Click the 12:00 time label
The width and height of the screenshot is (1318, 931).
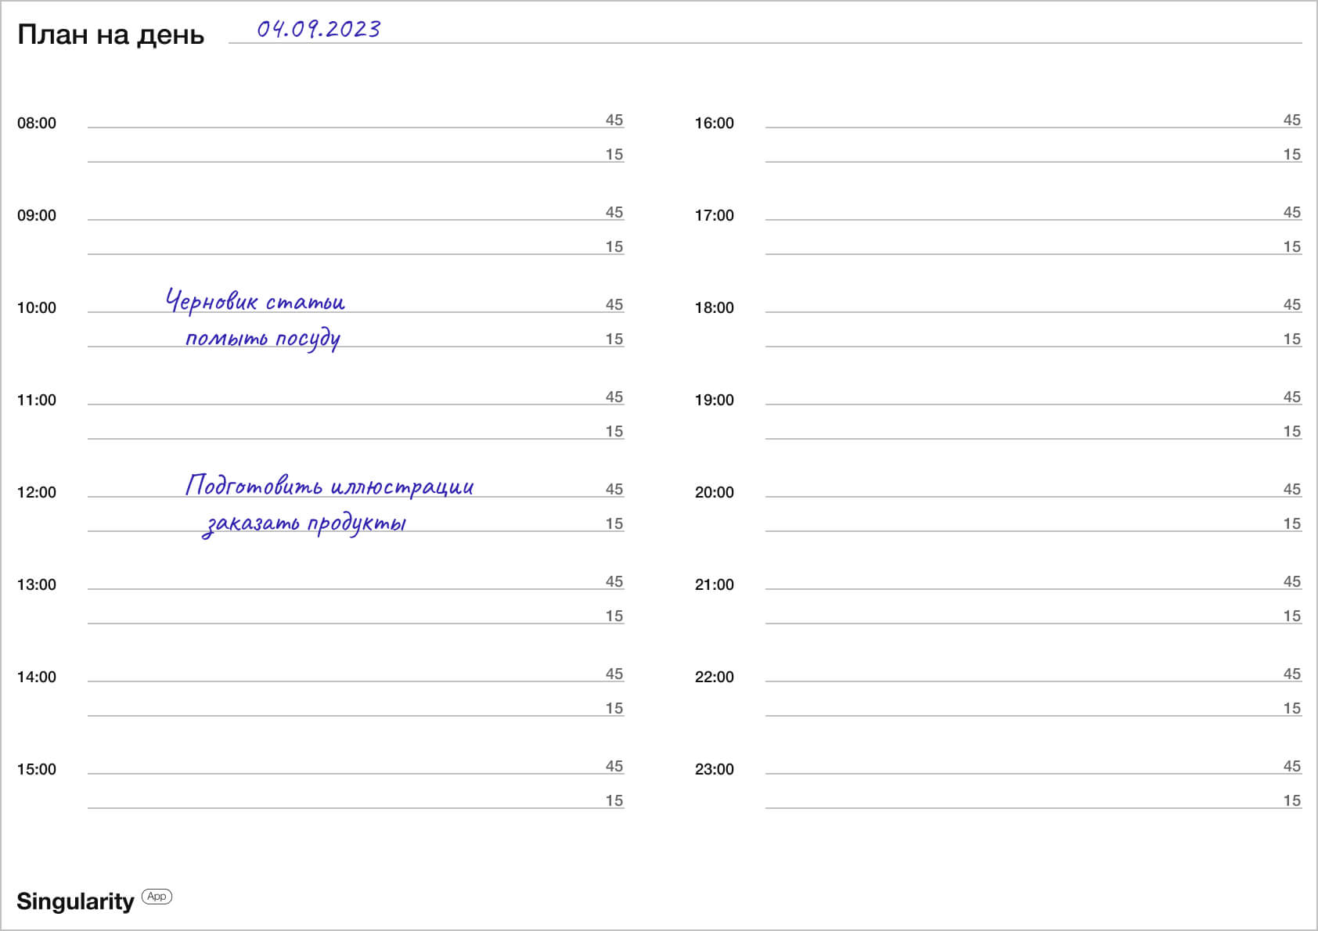click(x=37, y=492)
